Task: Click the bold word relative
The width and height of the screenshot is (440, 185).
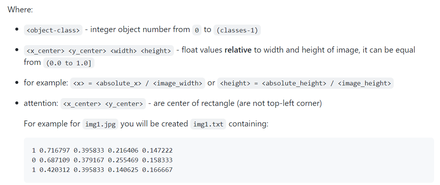Action: point(238,50)
